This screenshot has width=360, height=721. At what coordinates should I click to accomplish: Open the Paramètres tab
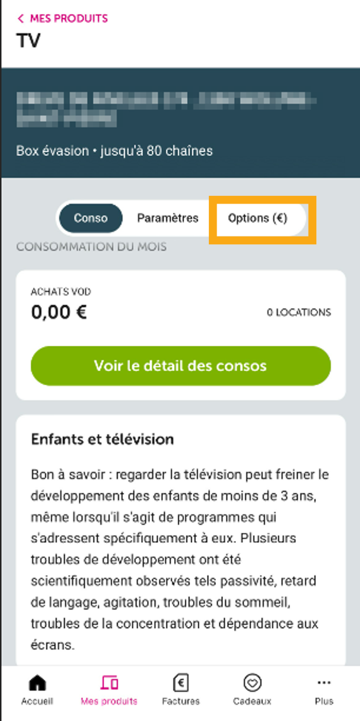[x=168, y=218]
